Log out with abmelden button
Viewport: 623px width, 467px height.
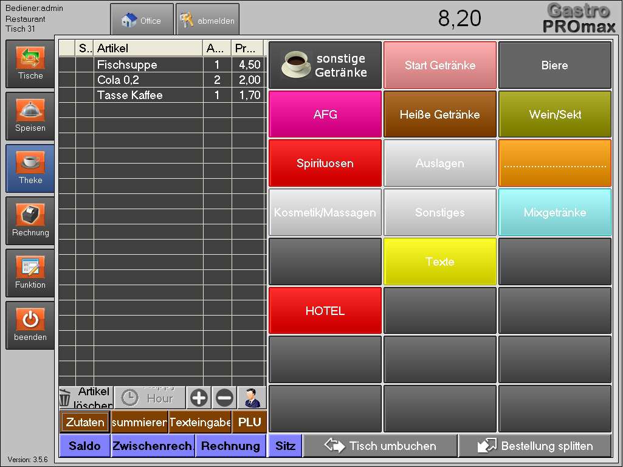(207, 20)
